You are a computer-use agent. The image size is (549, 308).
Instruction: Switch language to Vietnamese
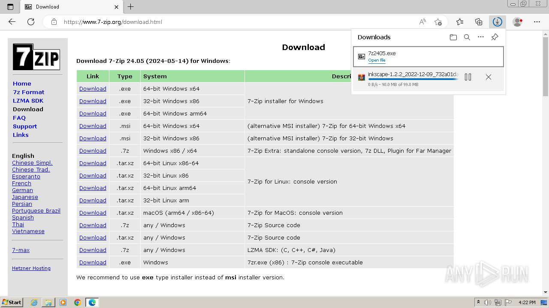[28, 231]
